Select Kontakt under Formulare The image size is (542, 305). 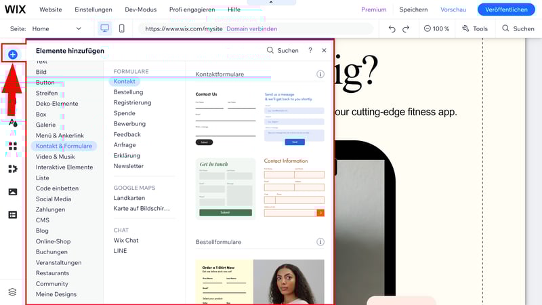(125, 81)
